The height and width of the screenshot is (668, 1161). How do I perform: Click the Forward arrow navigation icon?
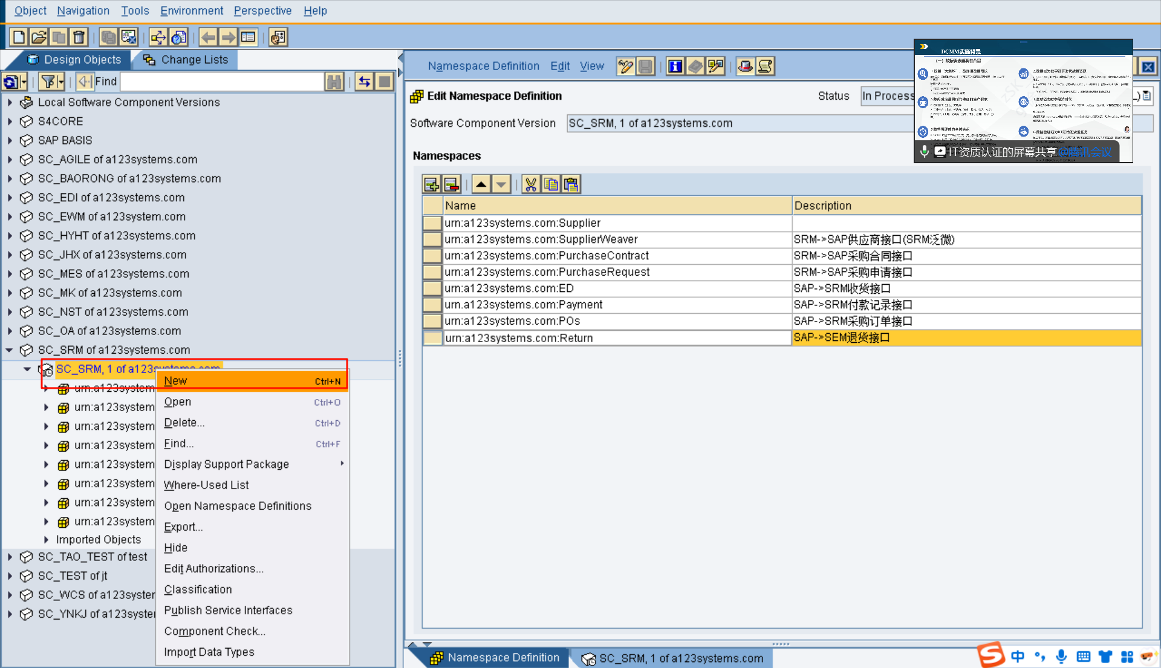228,37
